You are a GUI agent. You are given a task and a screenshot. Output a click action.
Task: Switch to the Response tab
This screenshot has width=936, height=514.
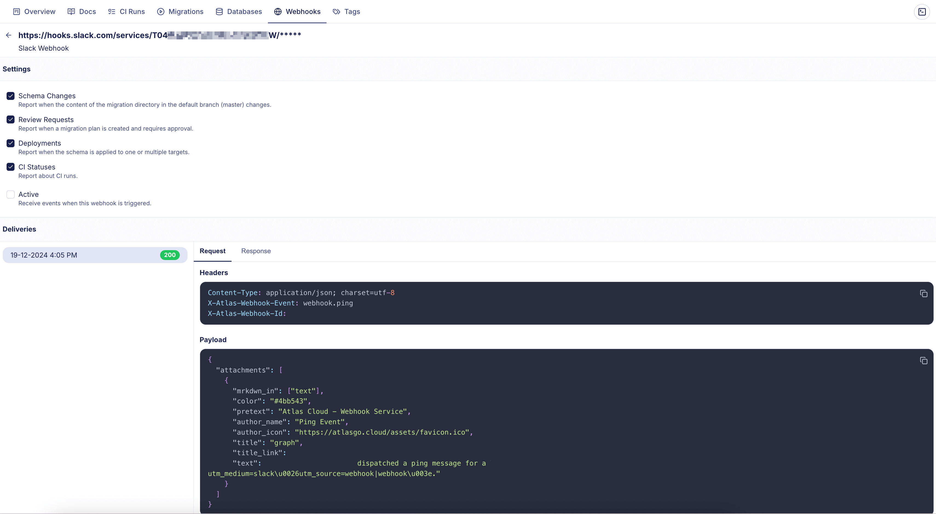pyautogui.click(x=256, y=251)
